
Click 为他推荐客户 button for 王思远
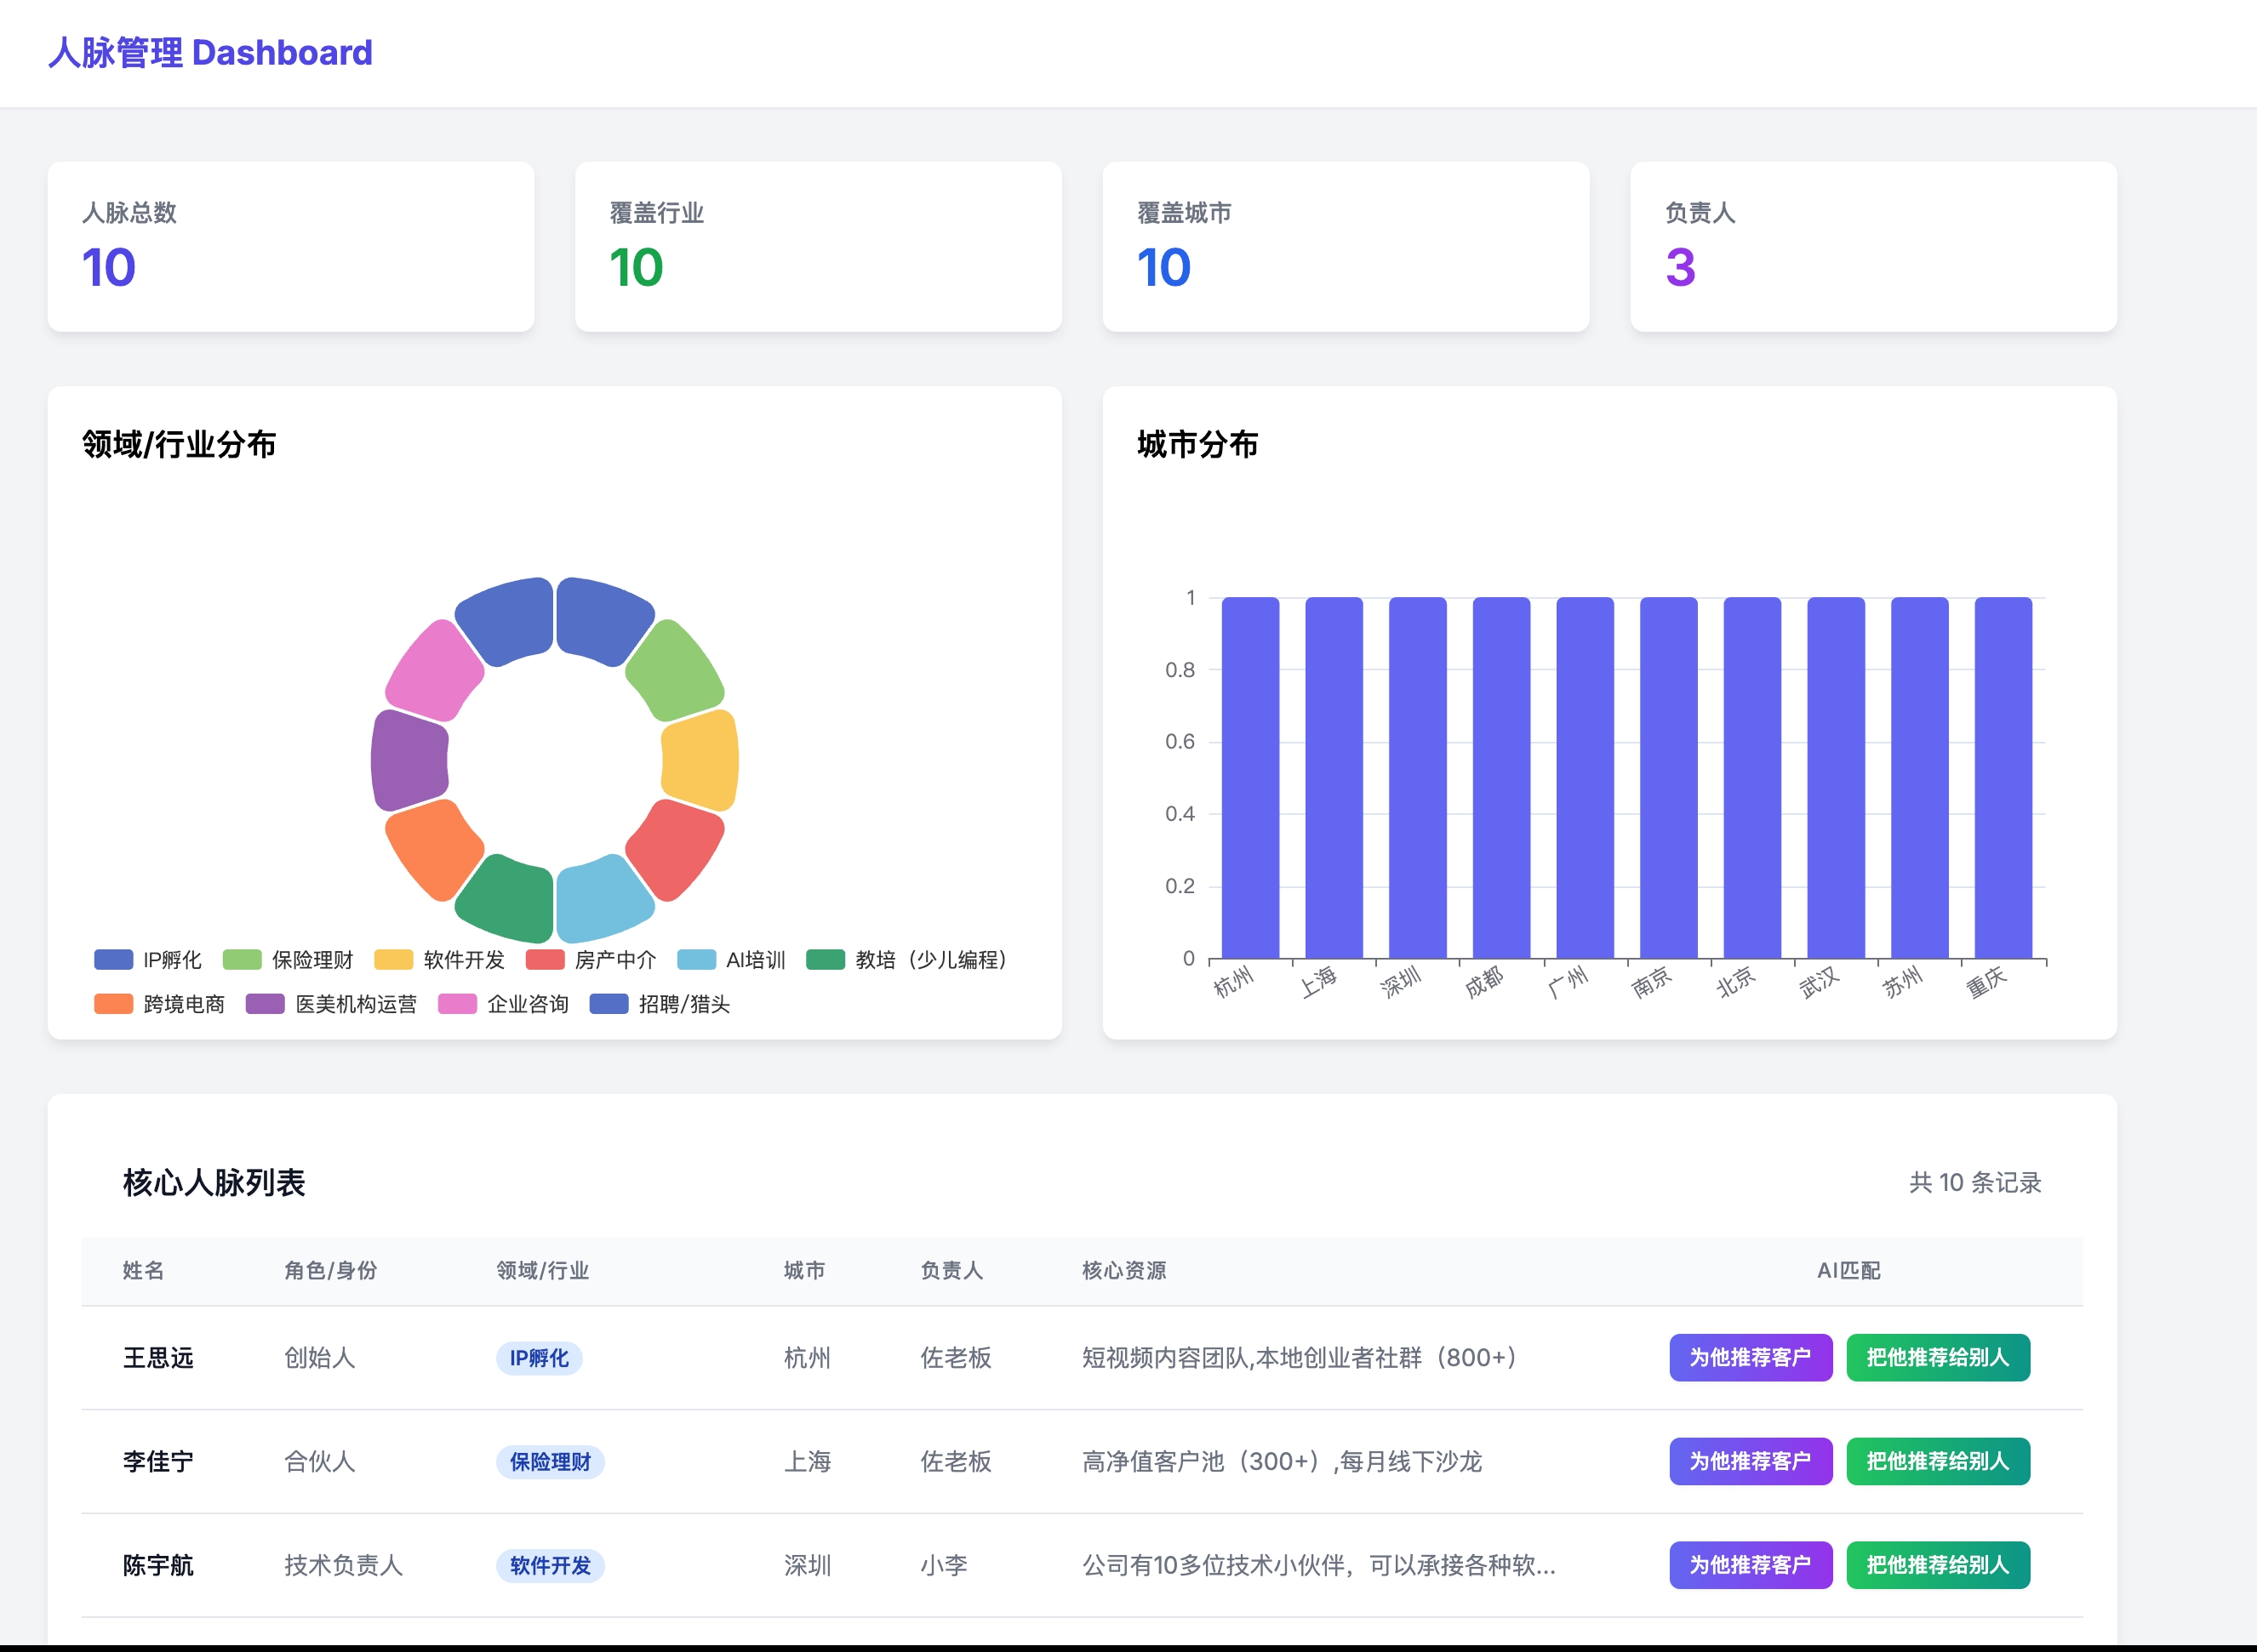[x=1750, y=1357]
